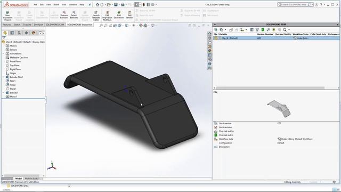The height and width of the screenshot is (192, 341).
Task: Open the Window menu
Action: coord(73,5)
